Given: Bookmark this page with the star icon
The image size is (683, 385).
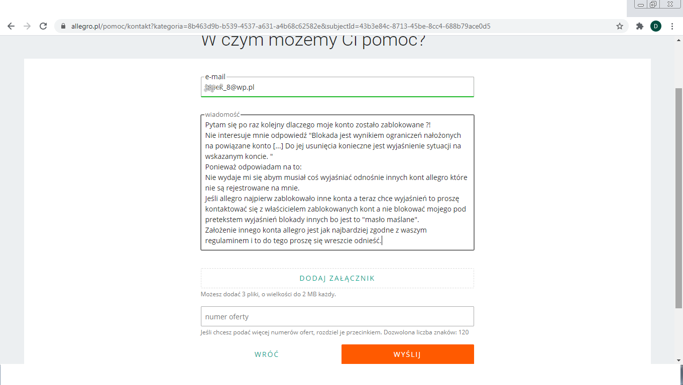Looking at the screenshot, I should [620, 26].
